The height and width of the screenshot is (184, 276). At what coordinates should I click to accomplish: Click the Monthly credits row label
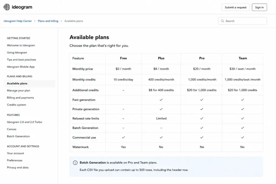84,79
